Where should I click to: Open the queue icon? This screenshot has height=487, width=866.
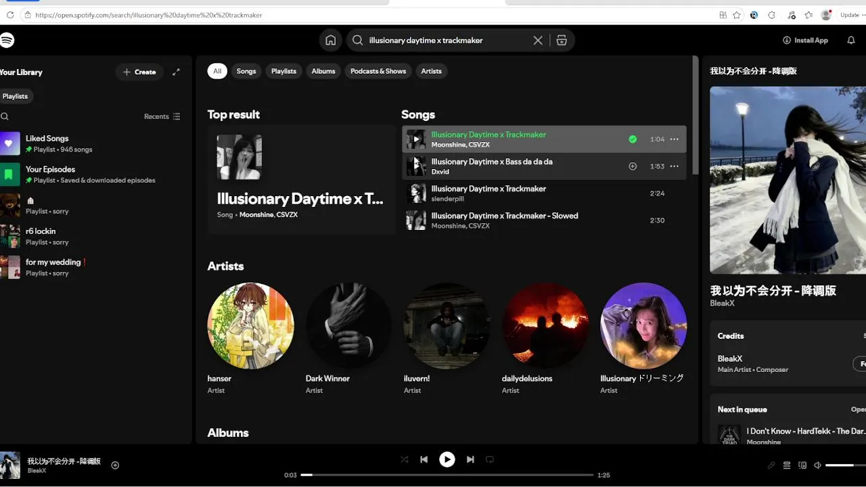click(x=787, y=465)
